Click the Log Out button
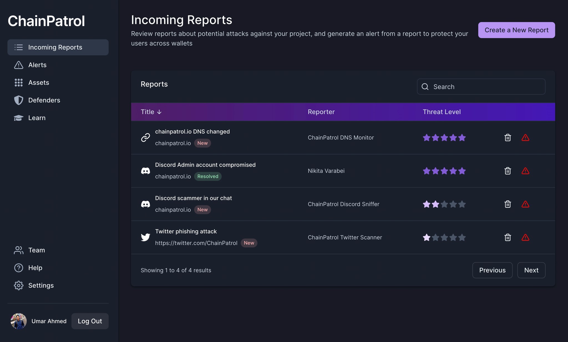Viewport: 568px width, 342px height. tap(90, 321)
